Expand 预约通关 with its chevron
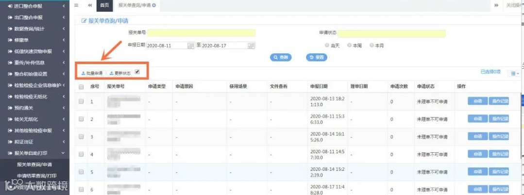Screen dimensions: 524x195 (64, 108)
